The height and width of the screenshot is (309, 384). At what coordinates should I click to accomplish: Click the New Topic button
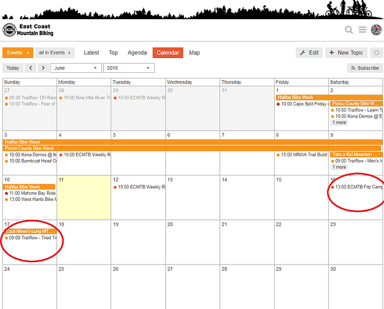346,53
